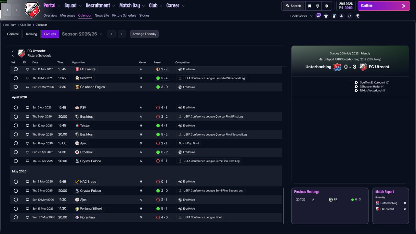Click the Search field in top bar
The height and width of the screenshot is (234, 416).
[x=293, y=6]
